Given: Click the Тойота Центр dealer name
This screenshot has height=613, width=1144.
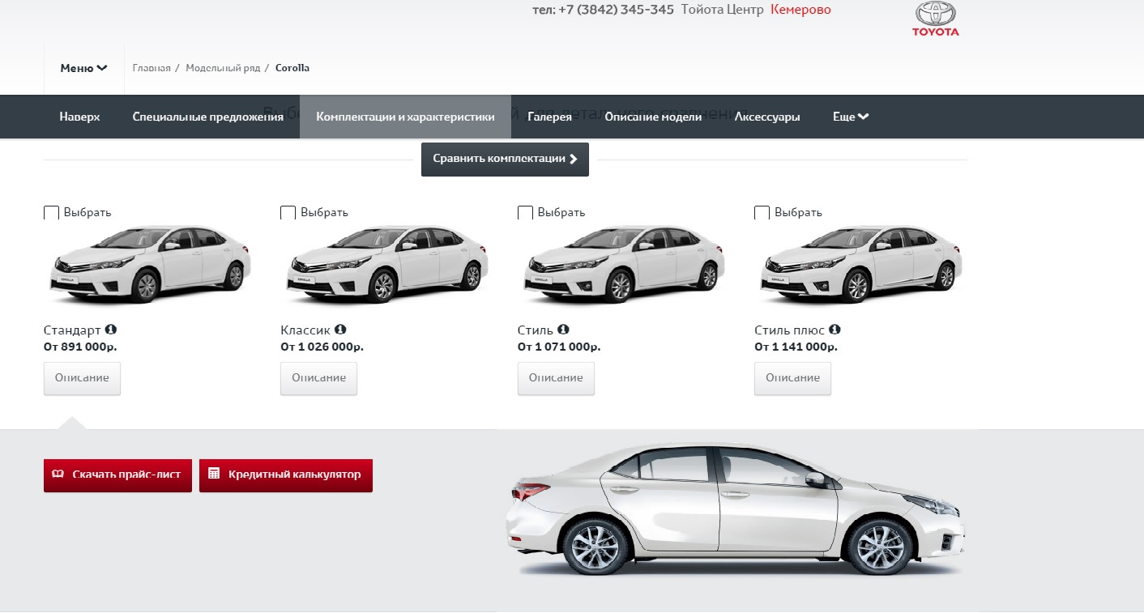Looking at the screenshot, I should click(723, 10).
